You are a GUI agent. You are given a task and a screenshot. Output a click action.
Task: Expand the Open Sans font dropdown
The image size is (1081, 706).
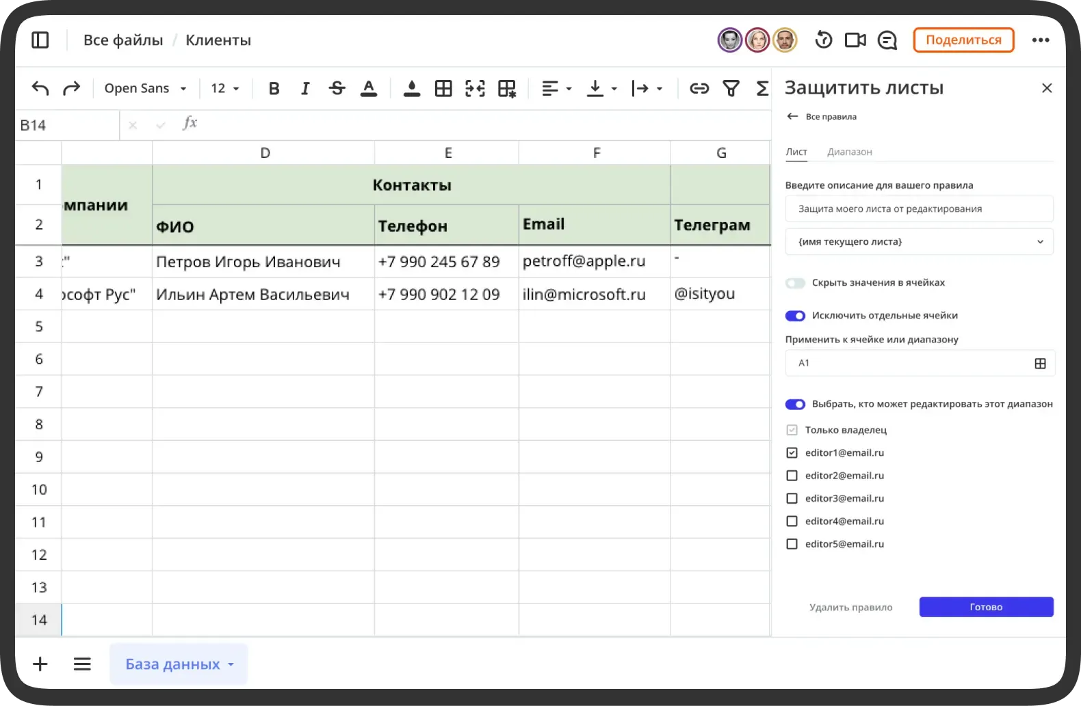tap(145, 88)
